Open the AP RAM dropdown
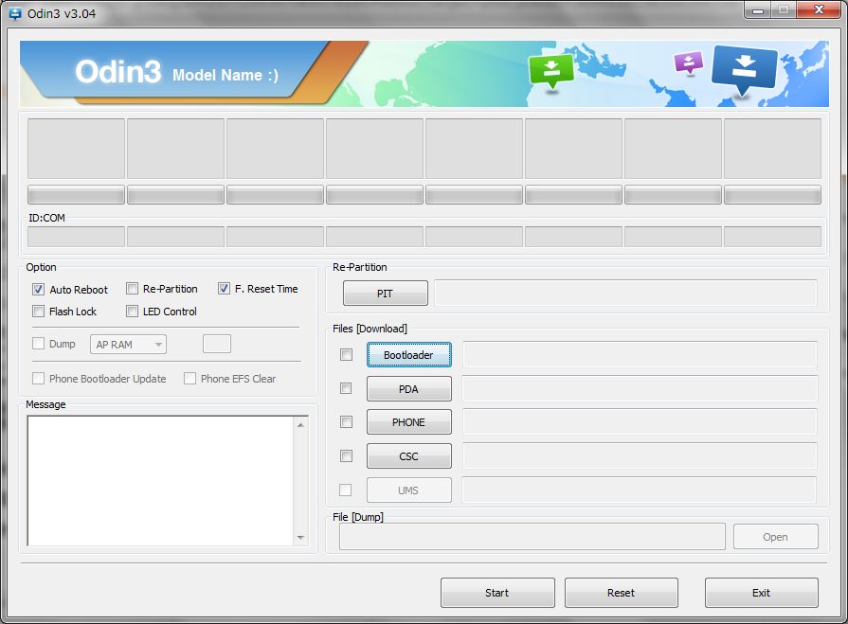 (x=128, y=344)
